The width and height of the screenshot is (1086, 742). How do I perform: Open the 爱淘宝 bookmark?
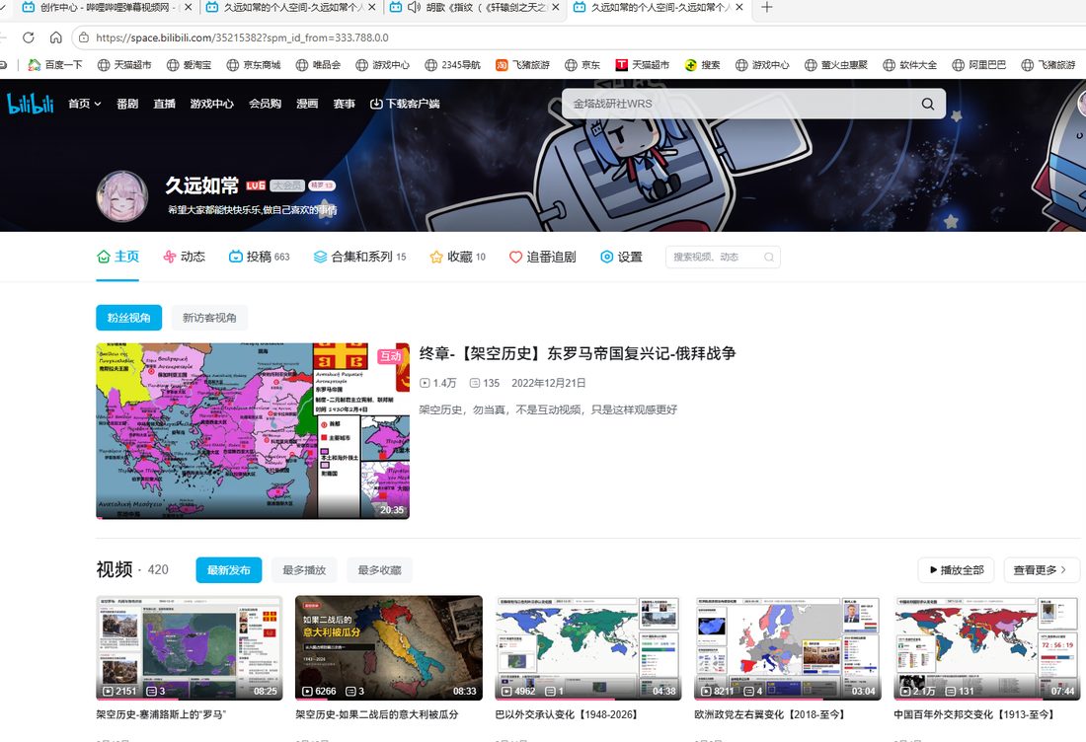coord(190,65)
